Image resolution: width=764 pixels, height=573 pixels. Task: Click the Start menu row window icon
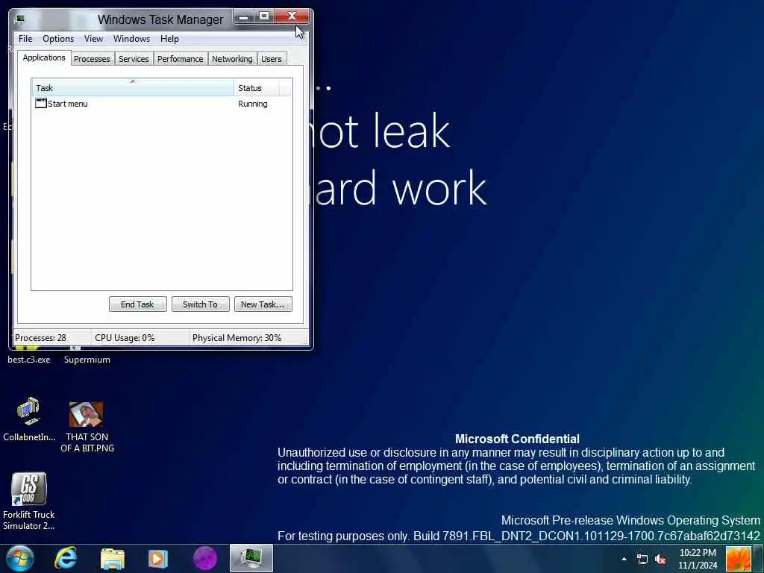click(41, 103)
